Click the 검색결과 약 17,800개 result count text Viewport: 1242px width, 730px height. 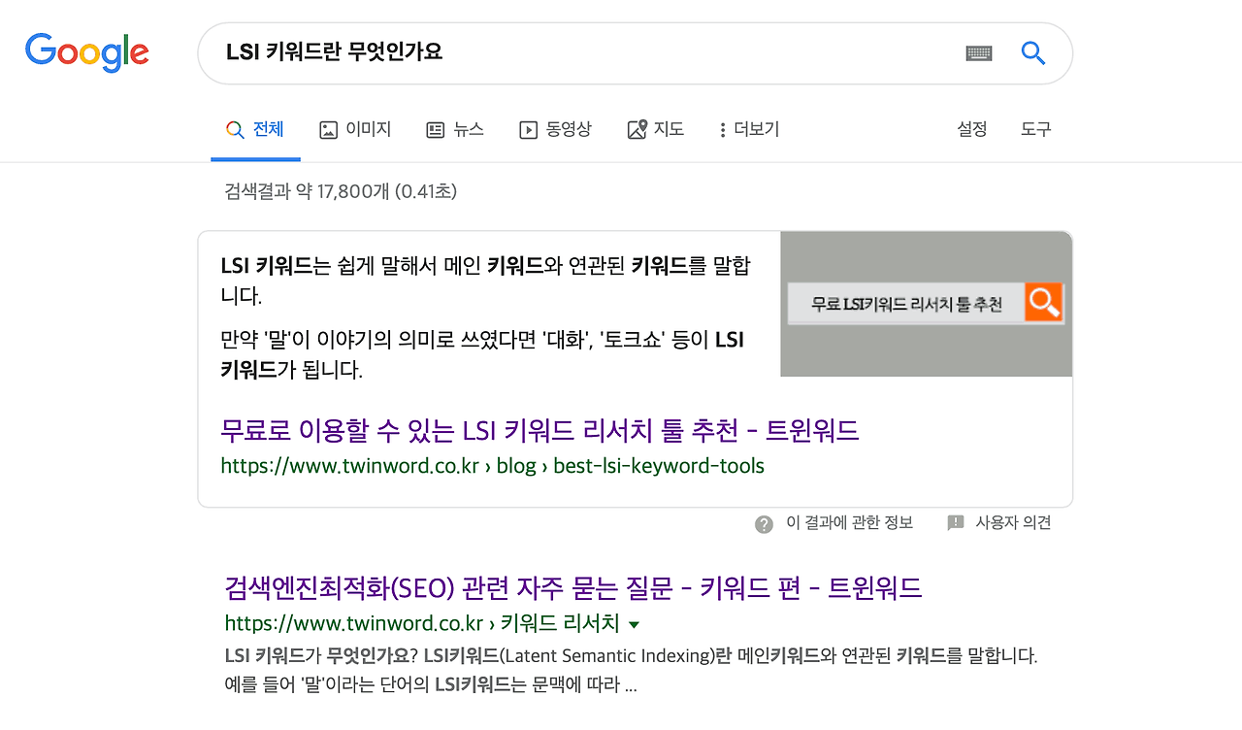[x=341, y=192]
